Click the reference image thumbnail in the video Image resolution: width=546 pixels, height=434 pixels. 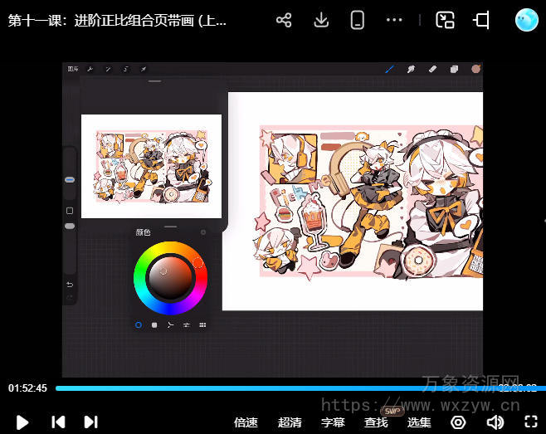[151, 165]
